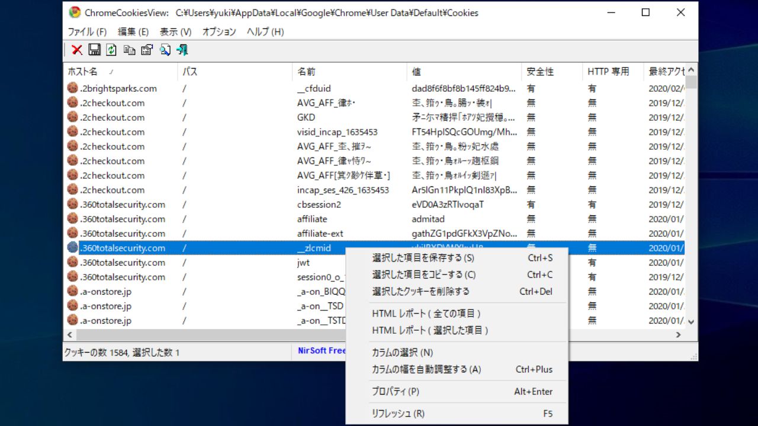
Task: Choose カラムの選択 (N) in context menu
Action: pos(457,353)
